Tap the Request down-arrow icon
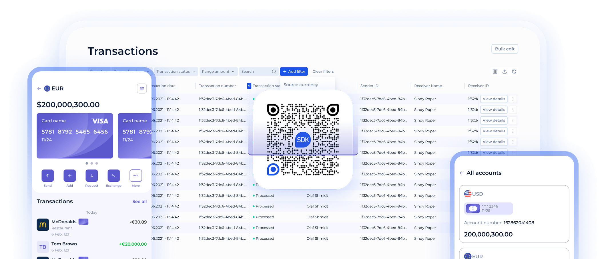 click(x=92, y=176)
